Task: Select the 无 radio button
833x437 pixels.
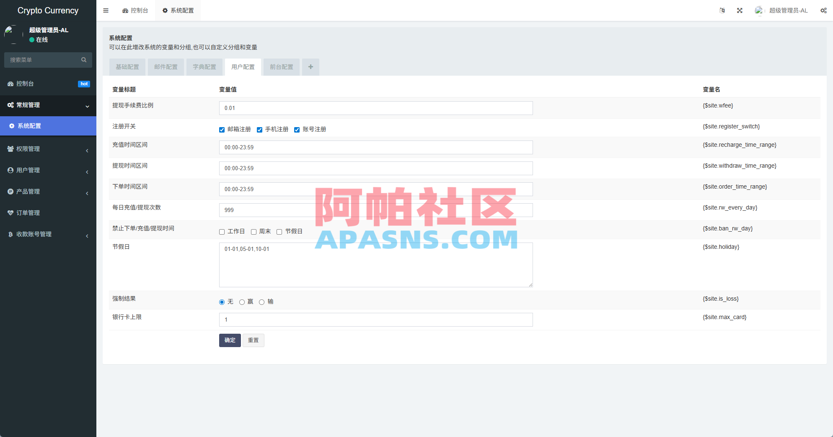Action: [222, 302]
